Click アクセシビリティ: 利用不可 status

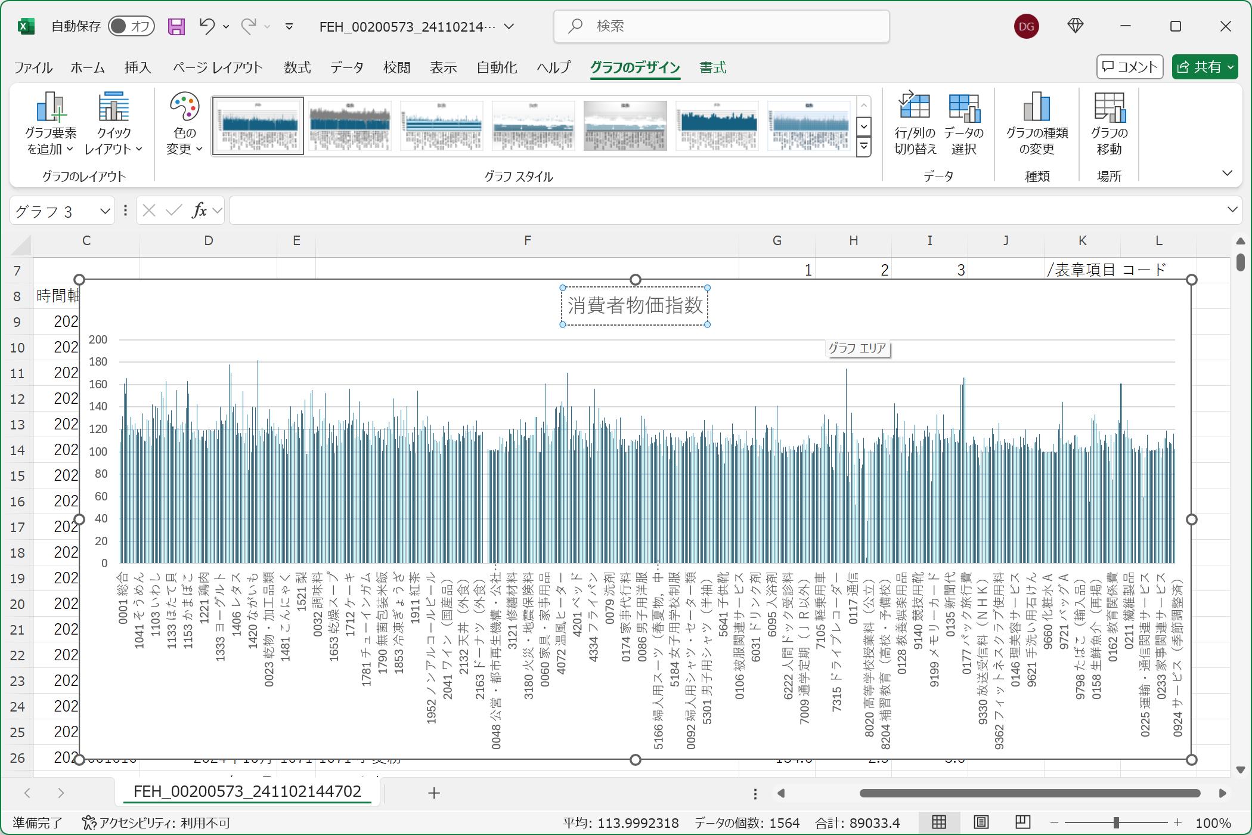[x=156, y=823]
